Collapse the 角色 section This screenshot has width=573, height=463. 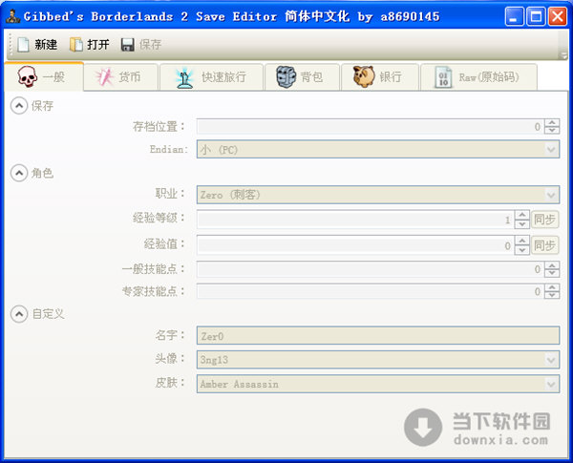(19, 173)
